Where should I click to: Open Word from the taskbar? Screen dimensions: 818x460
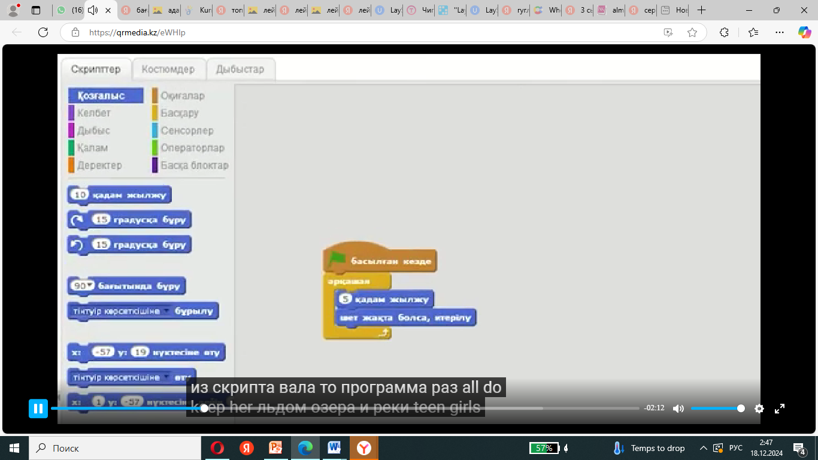[x=334, y=448]
